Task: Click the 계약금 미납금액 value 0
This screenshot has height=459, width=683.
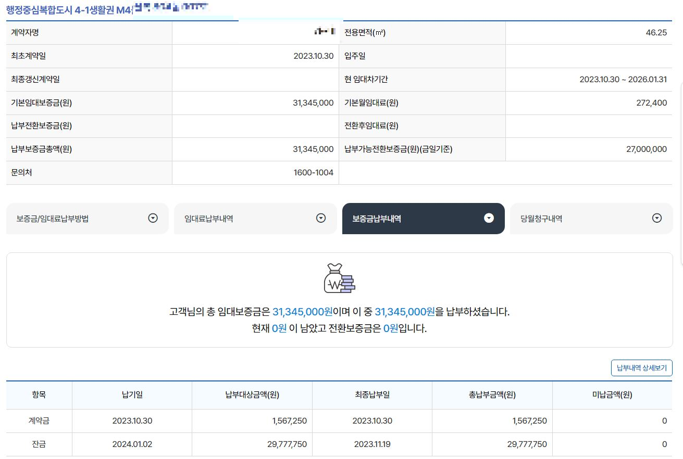Action: point(665,421)
